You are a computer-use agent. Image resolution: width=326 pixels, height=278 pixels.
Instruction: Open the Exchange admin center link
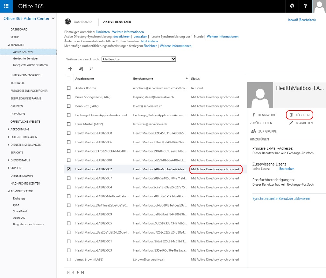tap(19, 199)
